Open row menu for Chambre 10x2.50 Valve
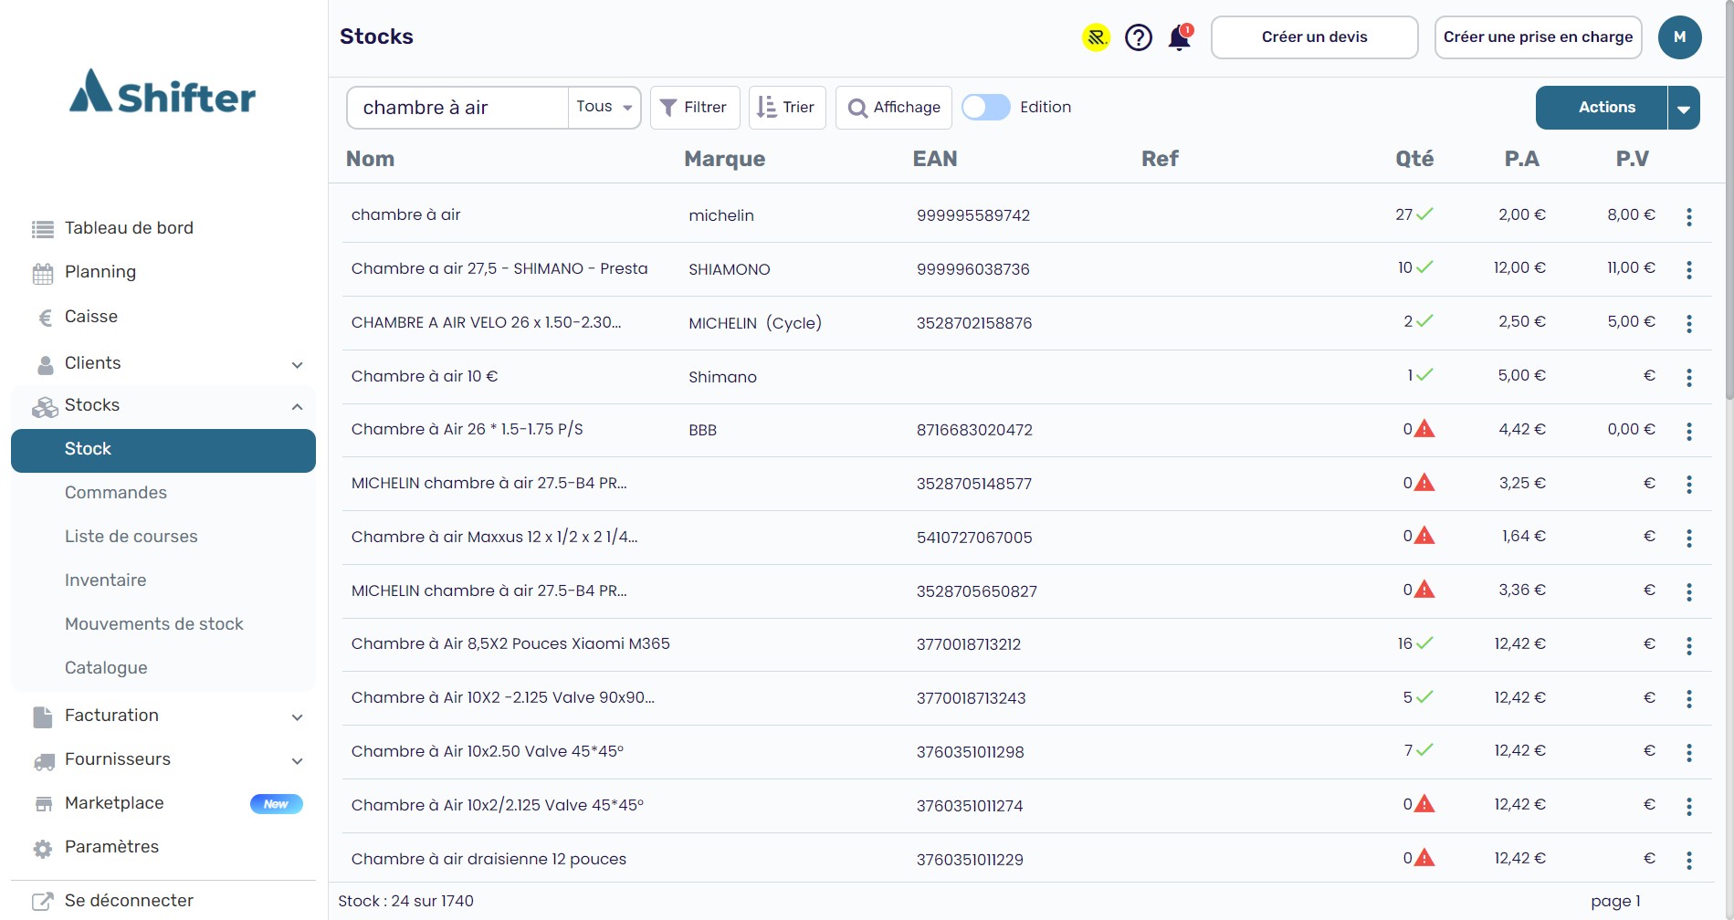This screenshot has height=920, width=1734. pyautogui.click(x=1688, y=753)
